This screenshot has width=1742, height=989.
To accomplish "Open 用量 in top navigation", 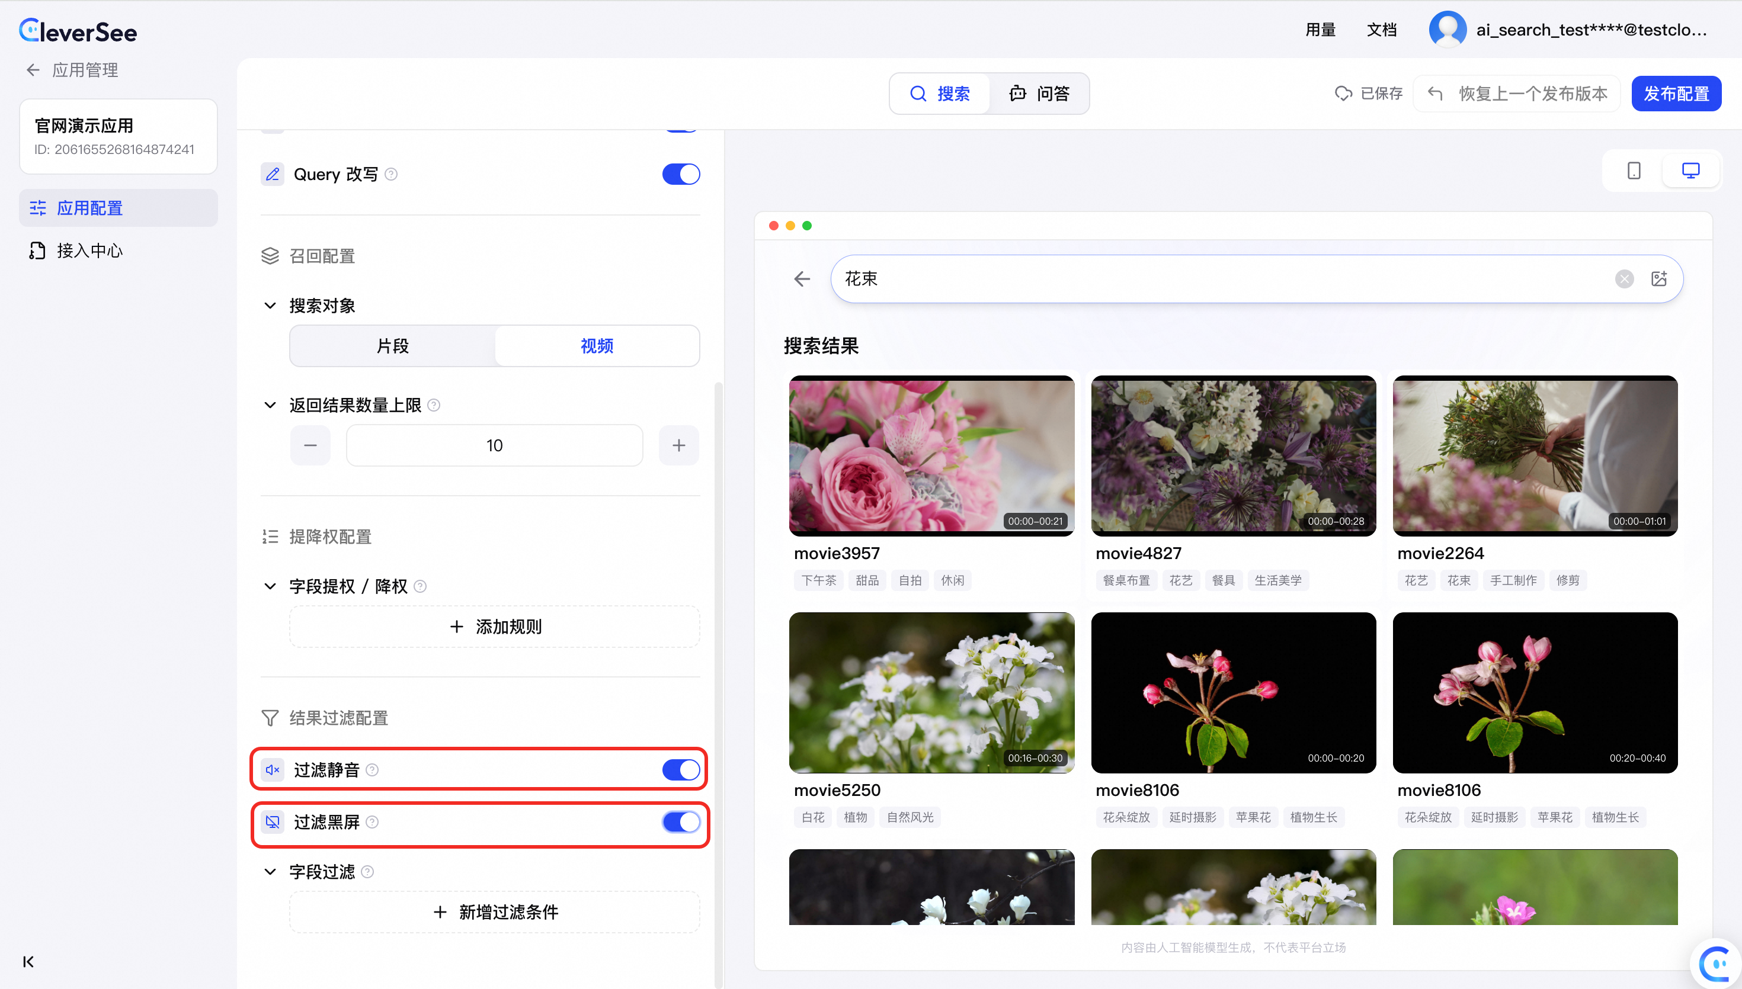I will tap(1320, 30).
